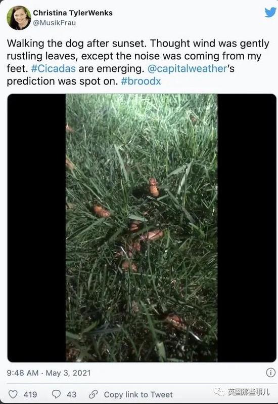Click the tweet text about walking the dog

(138, 62)
